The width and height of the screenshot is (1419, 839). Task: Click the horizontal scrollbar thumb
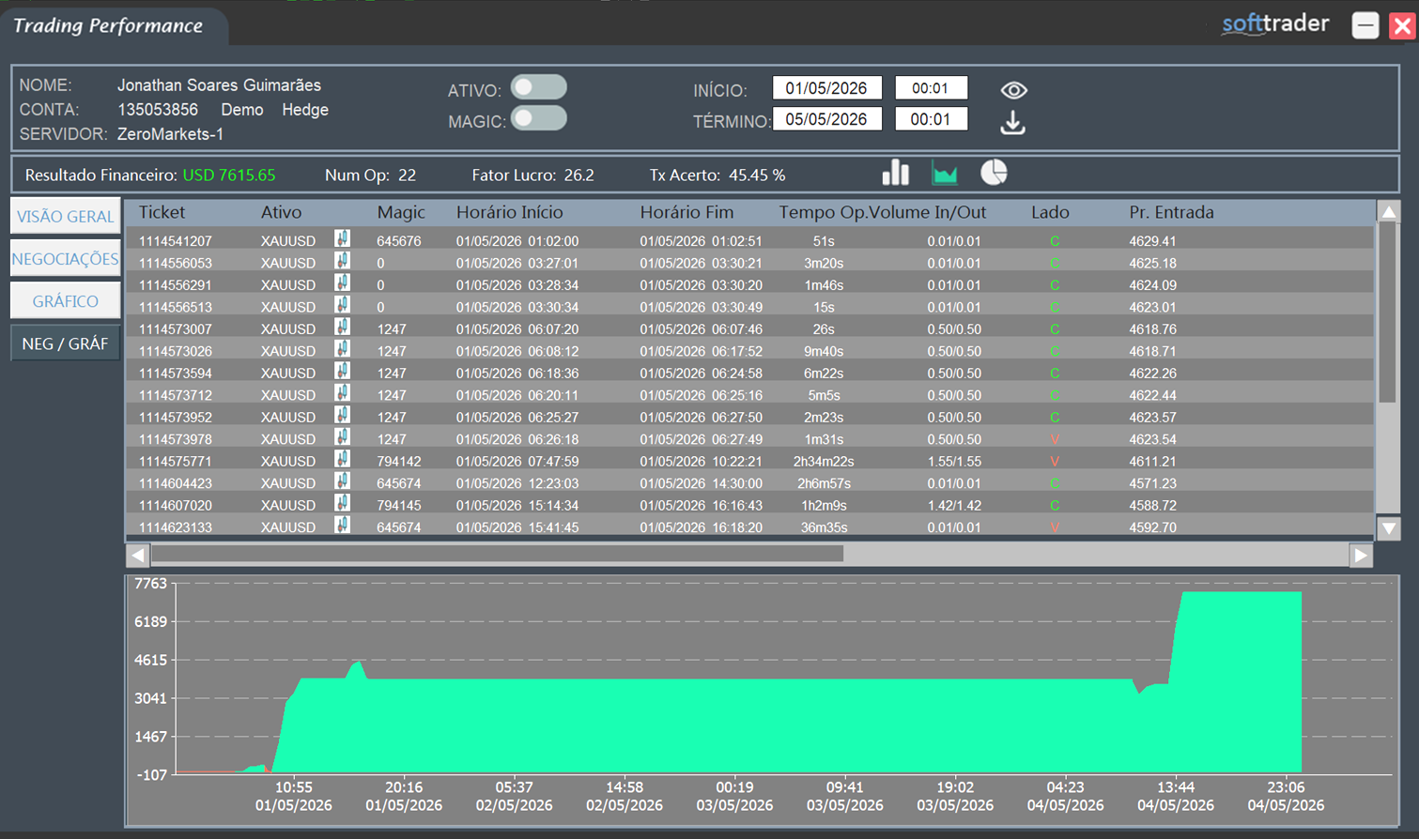498,556
